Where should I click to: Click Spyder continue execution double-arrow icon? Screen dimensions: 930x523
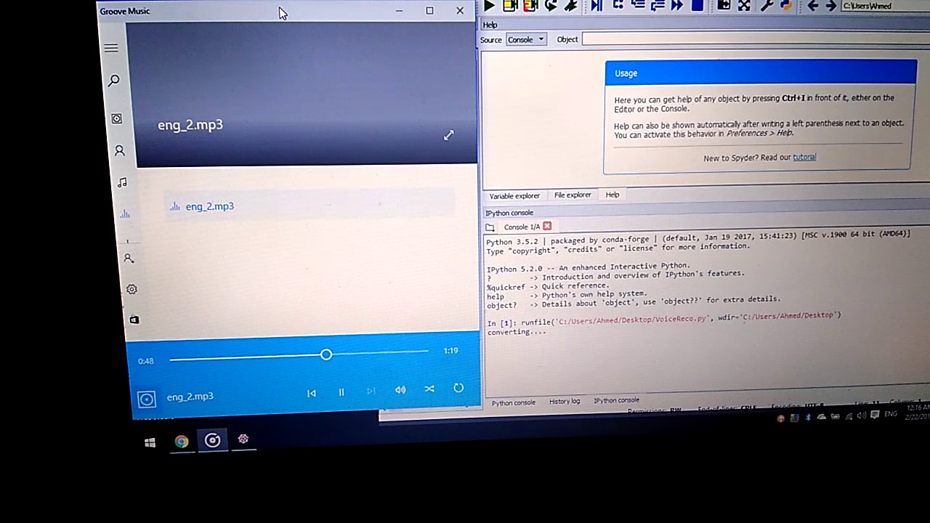[677, 6]
